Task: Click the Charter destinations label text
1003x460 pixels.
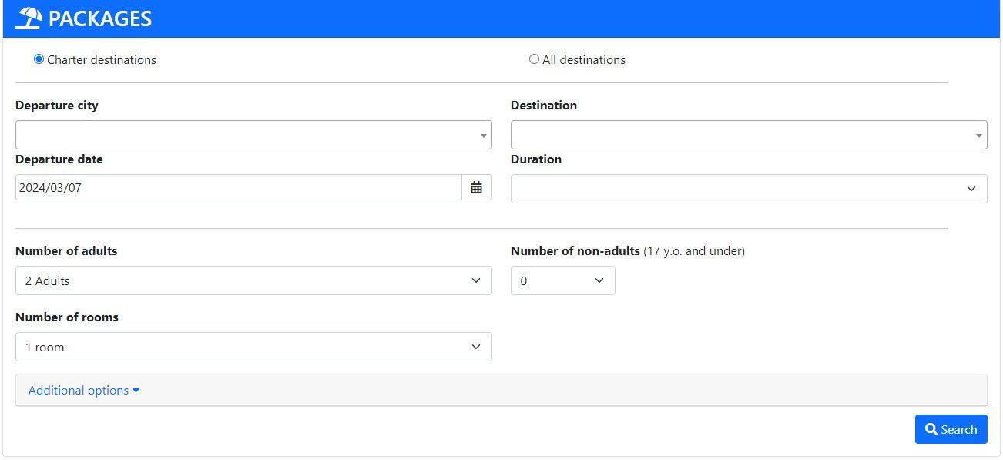Action: 102,60
